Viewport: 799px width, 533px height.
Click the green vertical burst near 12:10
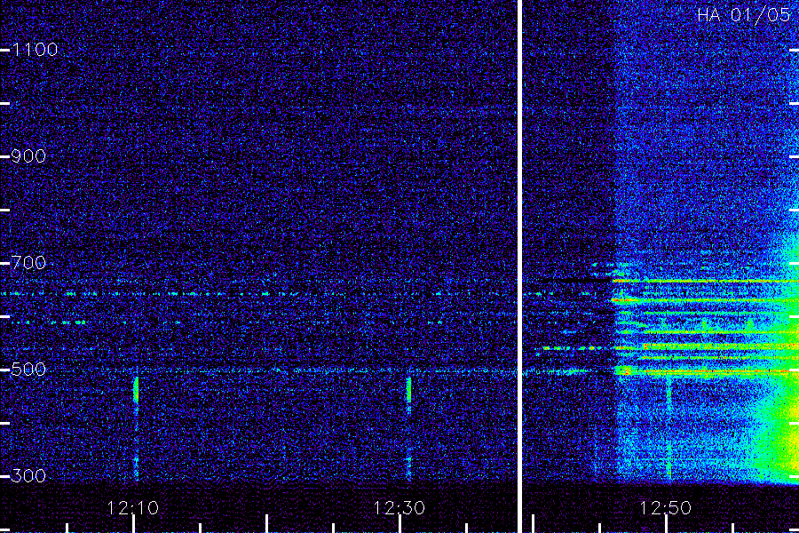pos(136,390)
